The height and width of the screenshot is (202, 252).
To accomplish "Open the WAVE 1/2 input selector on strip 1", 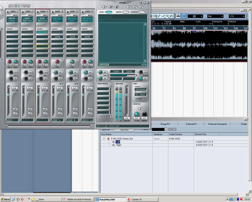I will [12, 20].
